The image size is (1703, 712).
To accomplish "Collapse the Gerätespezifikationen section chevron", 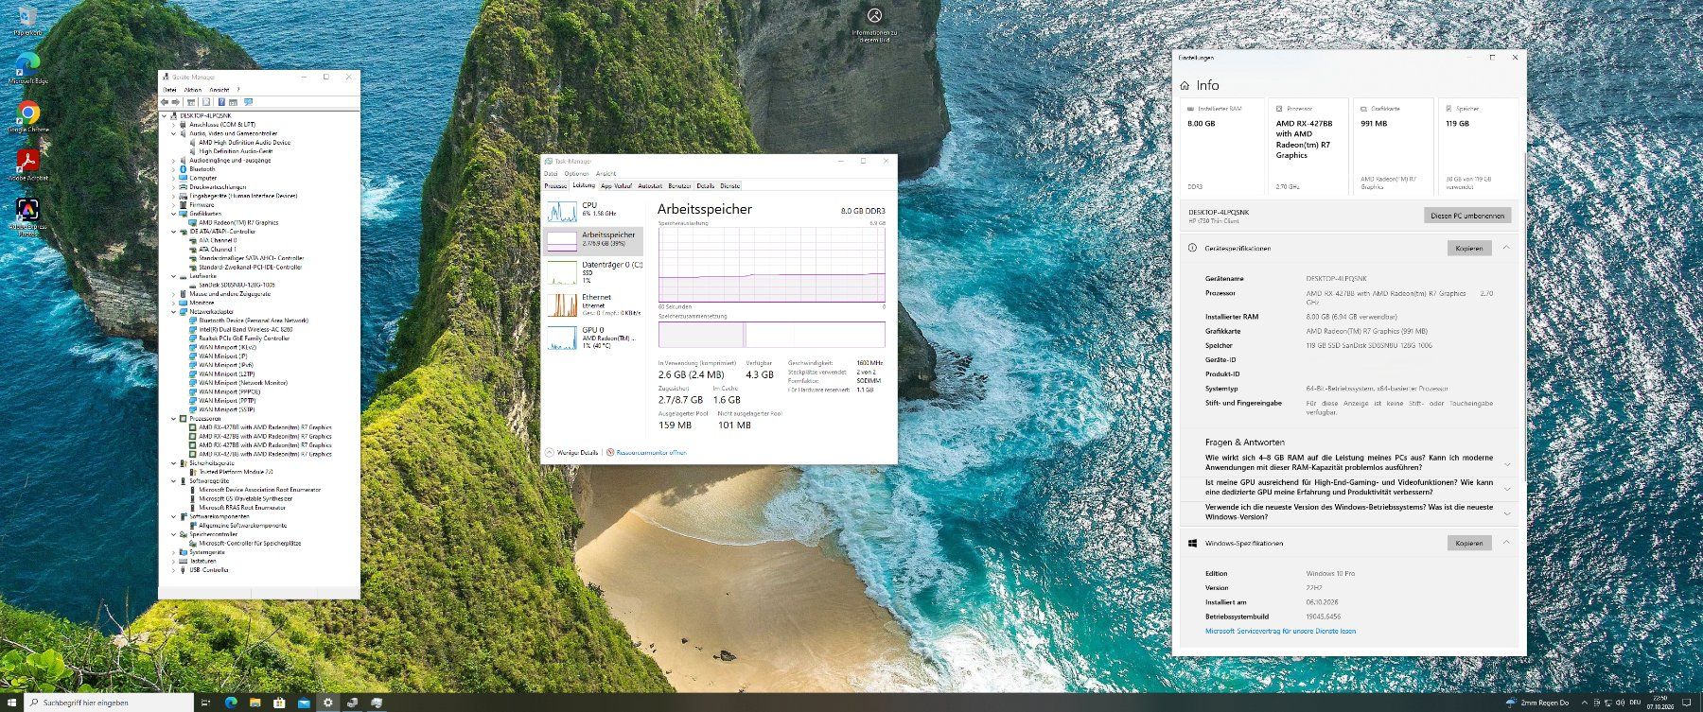I will [x=1506, y=248].
